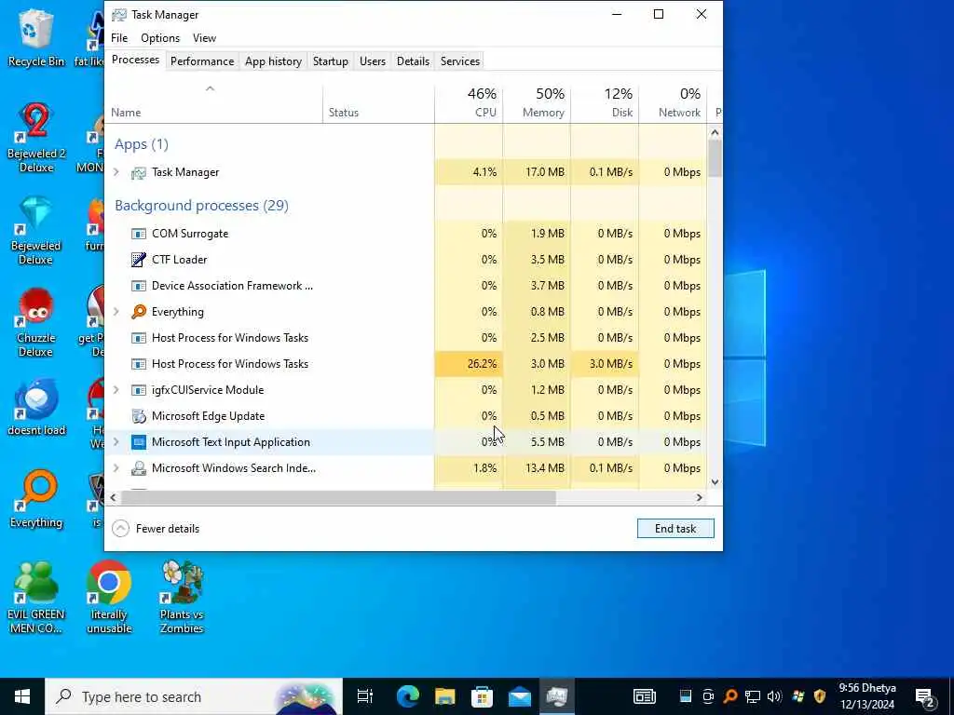Viewport: 954px width, 715px height.
Task: Click the Task View taskbar icon
Action: (364, 696)
